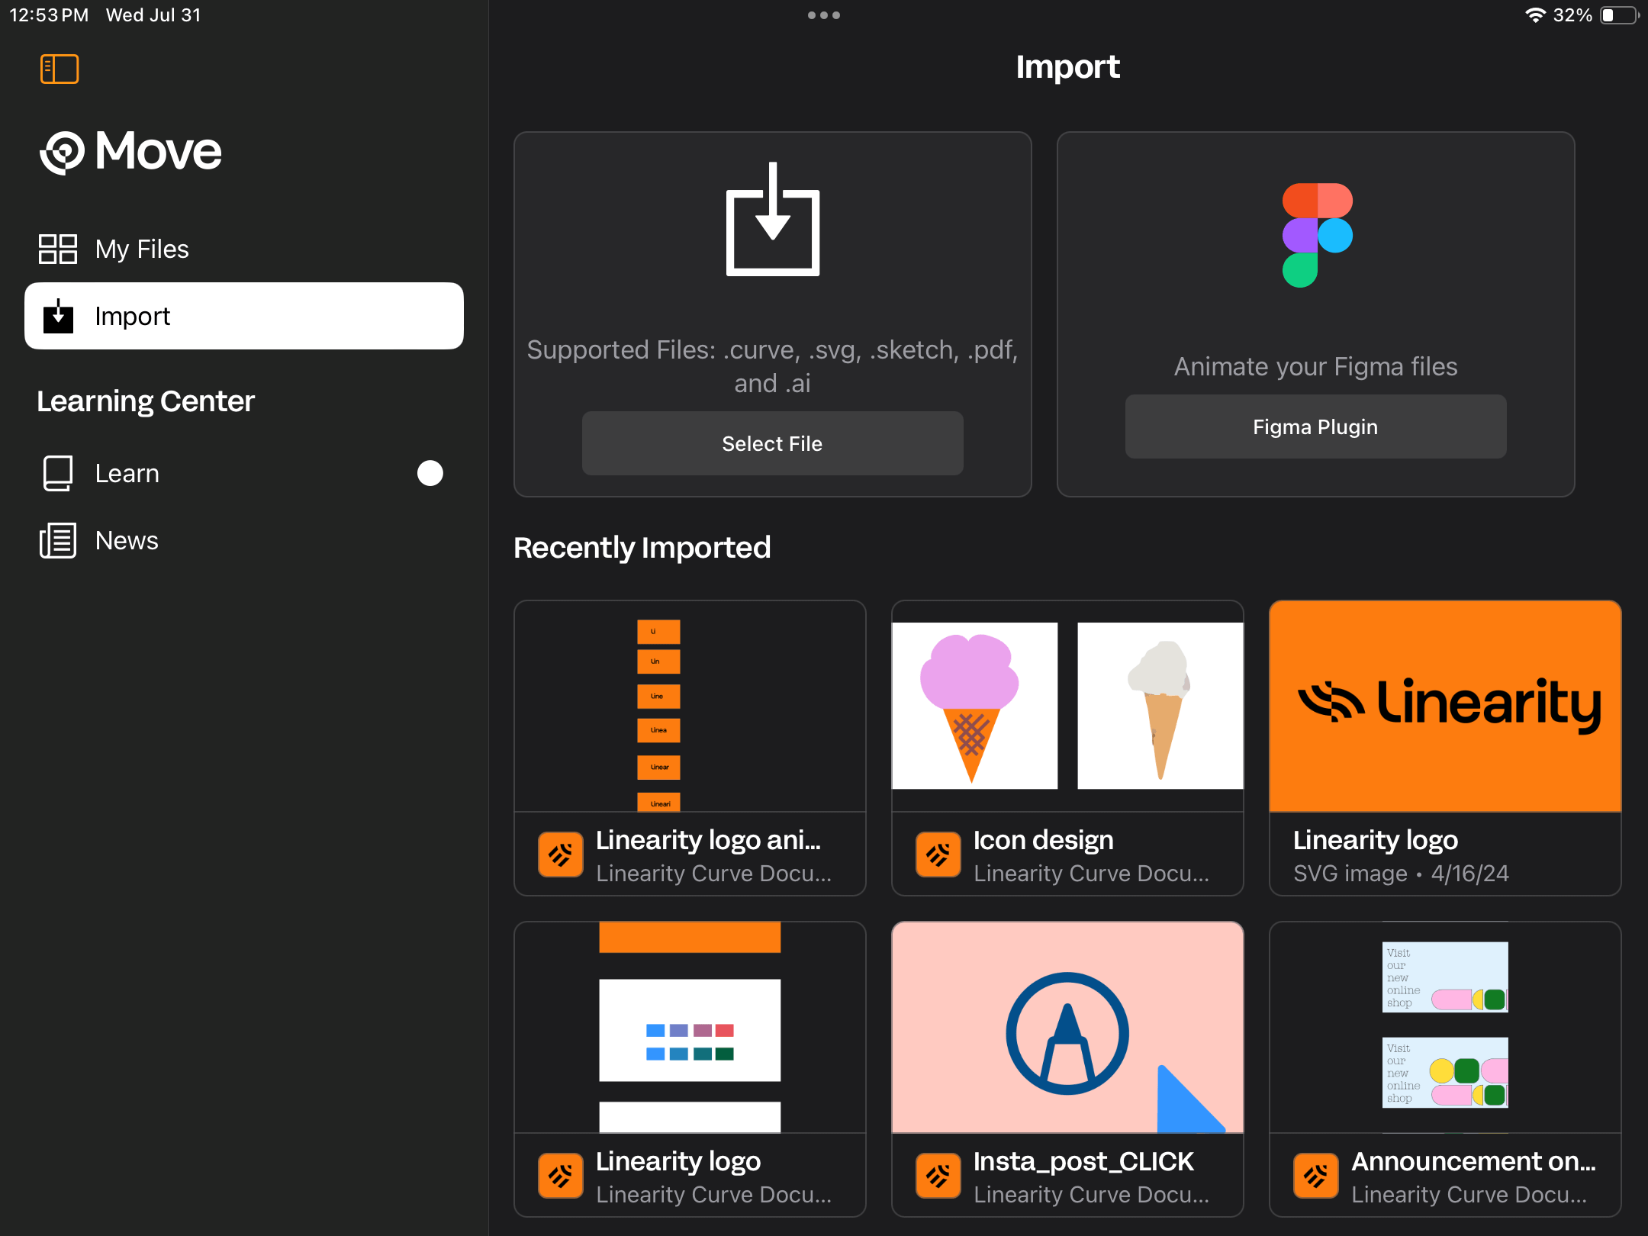Open Linearity logo animation thumbnail

[x=690, y=707]
